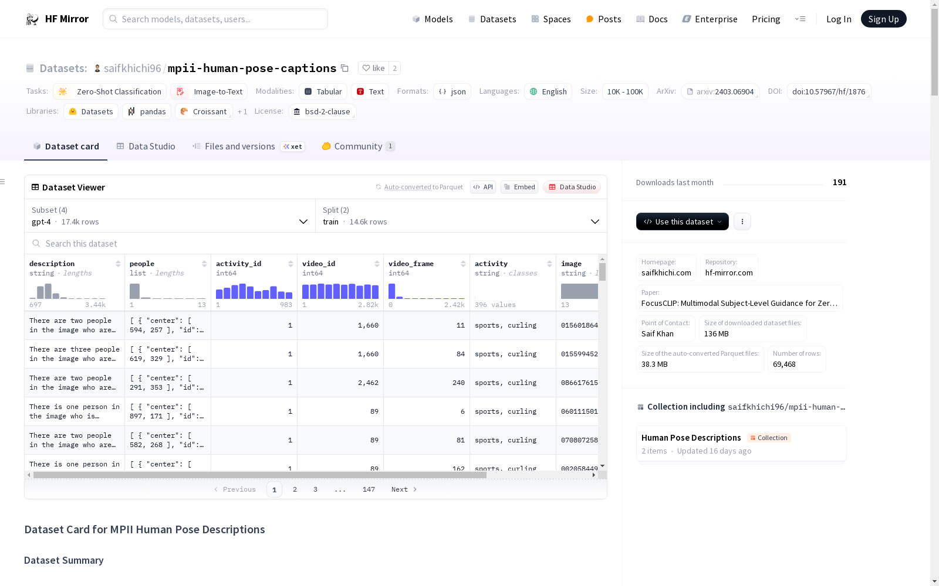Screen dimensions: 939x586
Task: Open the three-dot options beside Use this dataset
Action: (742, 222)
